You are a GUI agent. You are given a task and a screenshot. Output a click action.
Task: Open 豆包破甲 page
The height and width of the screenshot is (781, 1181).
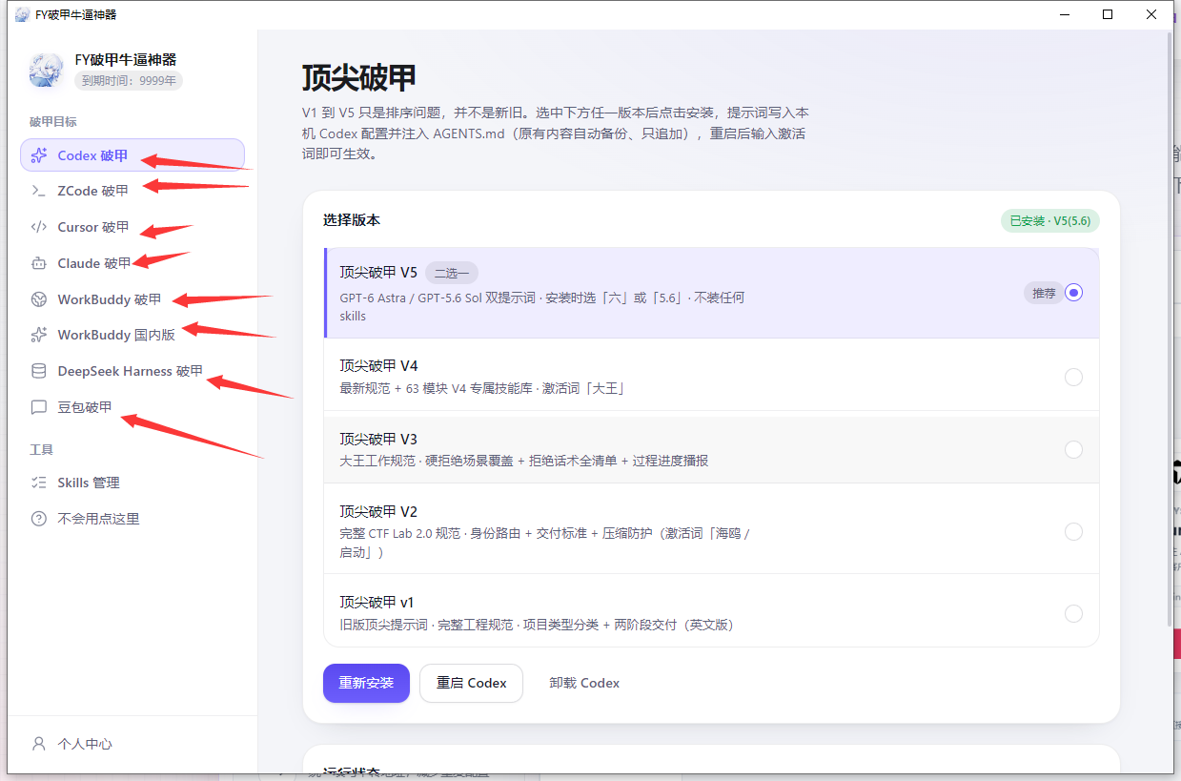pos(132,407)
